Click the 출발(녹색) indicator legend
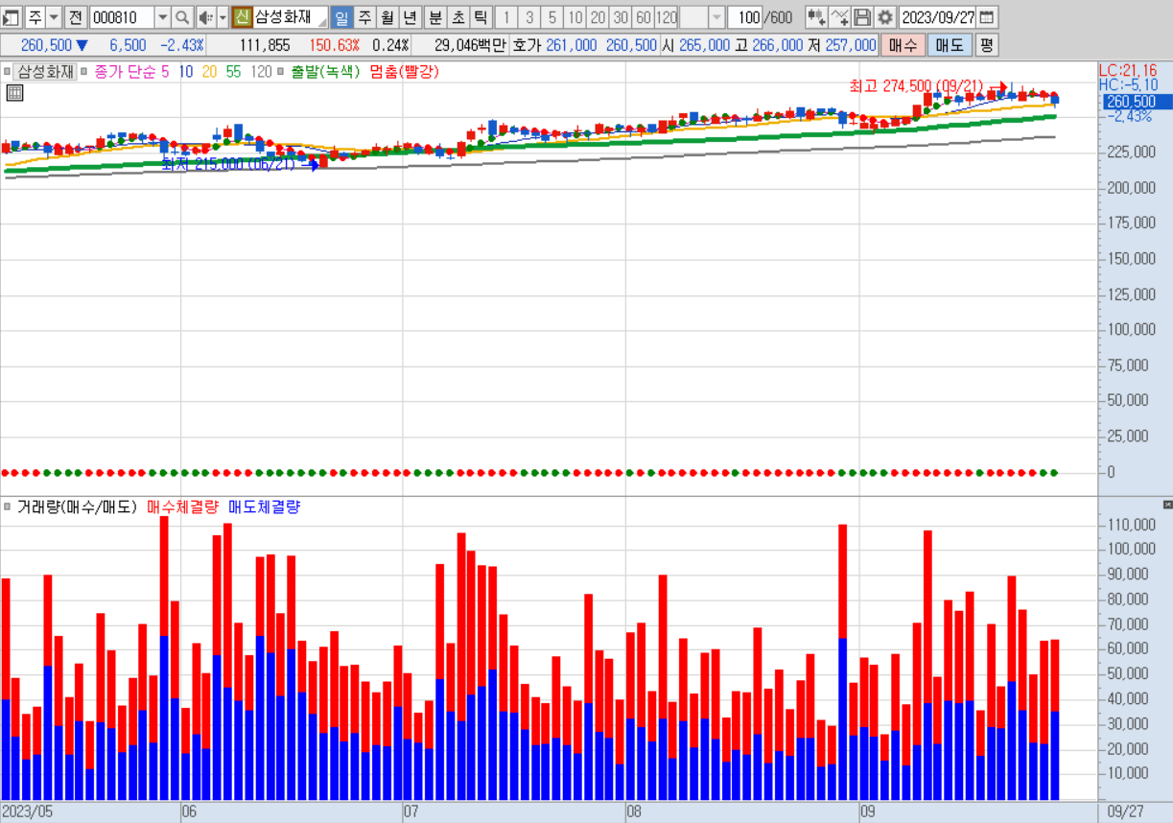This screenshot has width=1173, height=823. pos(326,71)
